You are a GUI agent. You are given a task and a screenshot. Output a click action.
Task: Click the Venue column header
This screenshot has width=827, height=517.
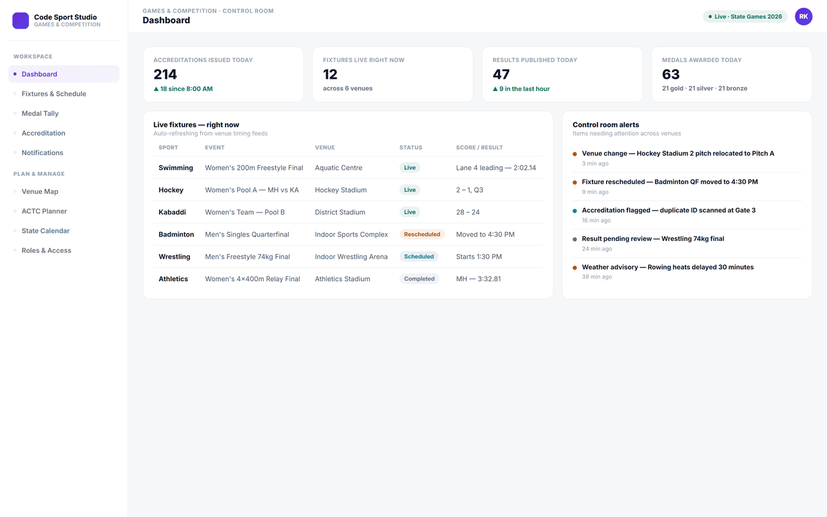tap(325, 148)
